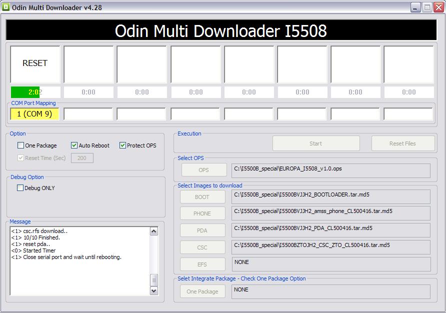Enable the One Package checkbox

20,145
